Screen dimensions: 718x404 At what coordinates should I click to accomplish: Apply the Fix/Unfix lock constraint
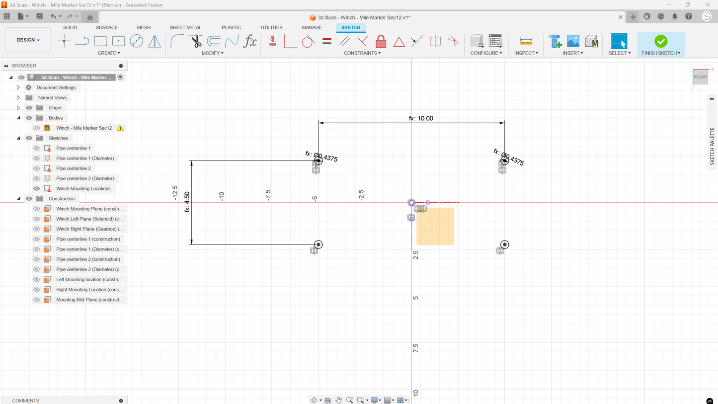pyautogui.click(x=381, y=42)
